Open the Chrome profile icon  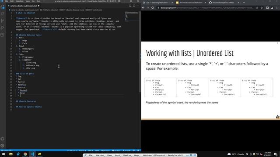[x=272, y=8]
